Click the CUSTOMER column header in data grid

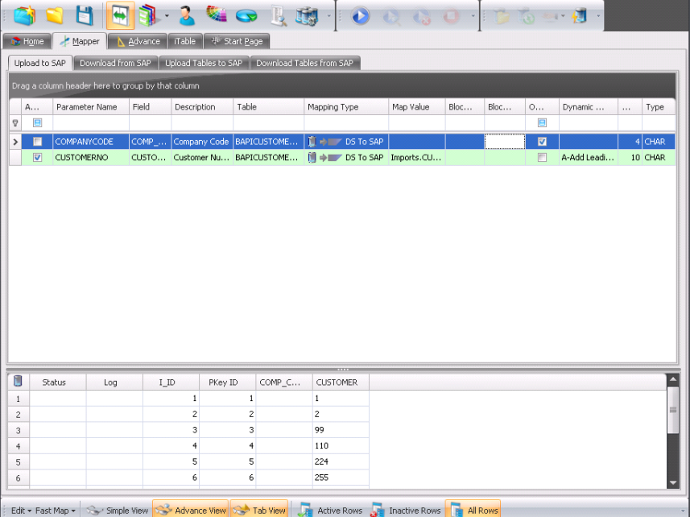[x=341, y=383]
